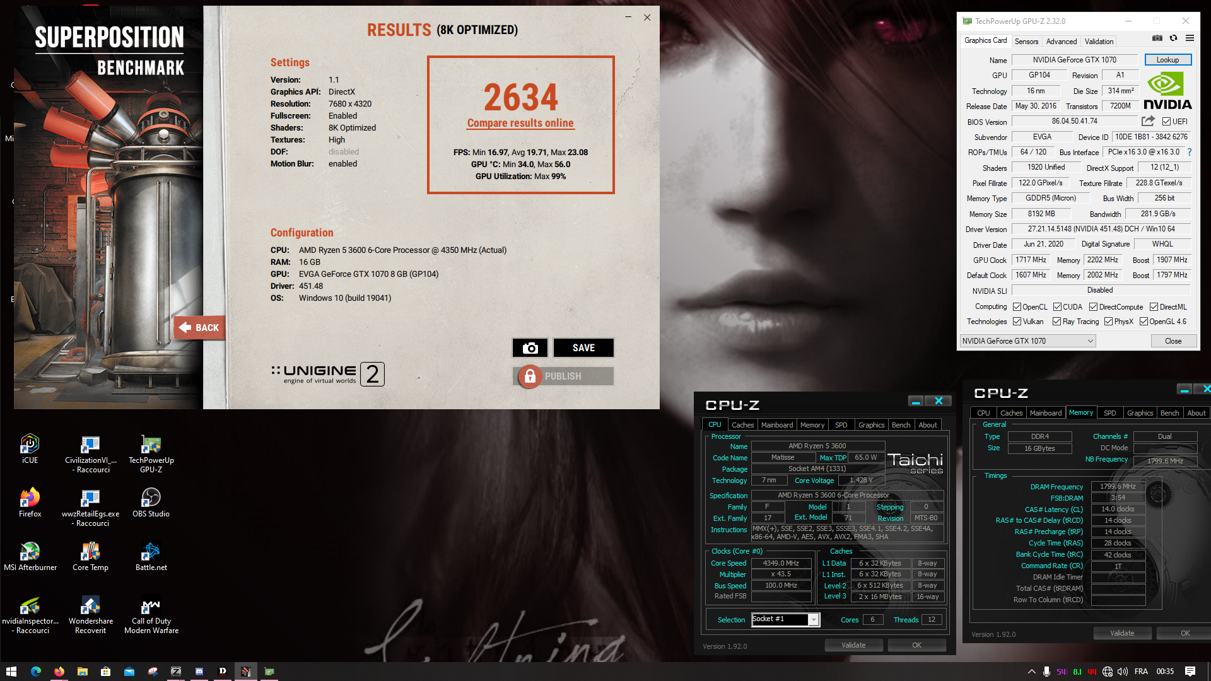Open Microsoft Edge from taskbar
Image resolution: width=1211 pixels, height=681 pixels.
tap(35, 672)
